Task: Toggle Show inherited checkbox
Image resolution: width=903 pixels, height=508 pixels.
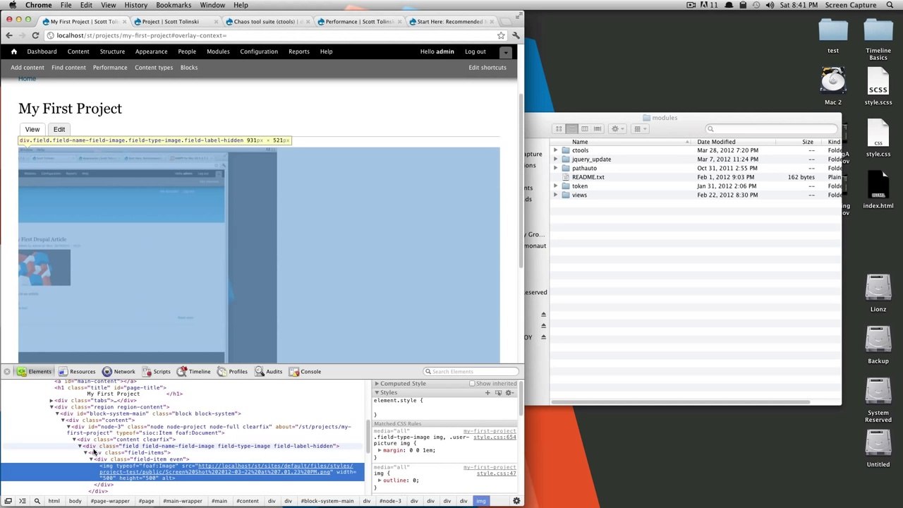Action: pos(472,384)
